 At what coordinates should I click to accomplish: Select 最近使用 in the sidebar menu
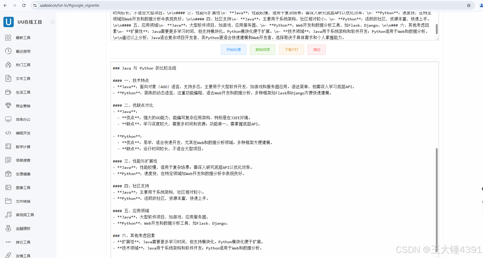pos(23,51)
